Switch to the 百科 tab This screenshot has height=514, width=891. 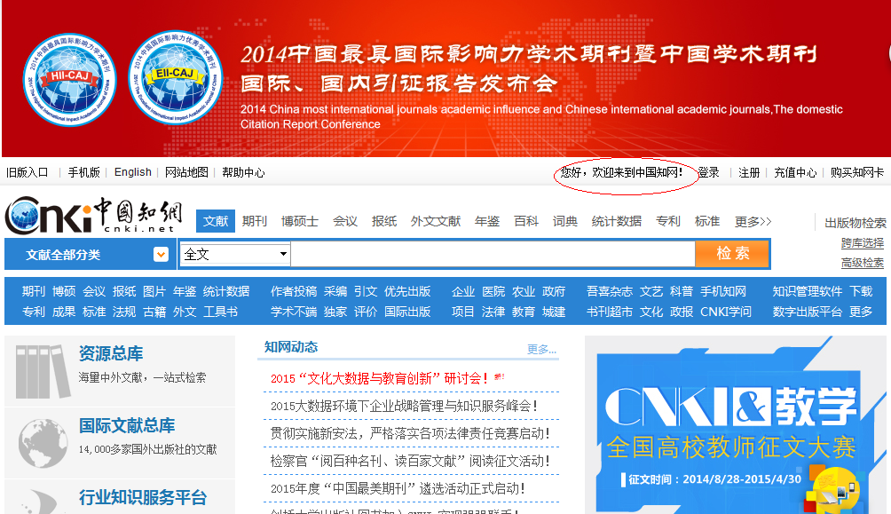point(526,221)
